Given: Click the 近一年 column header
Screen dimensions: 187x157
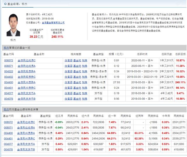Looking at the screenshot, I should pyautogui.click(x=112, y=116).
